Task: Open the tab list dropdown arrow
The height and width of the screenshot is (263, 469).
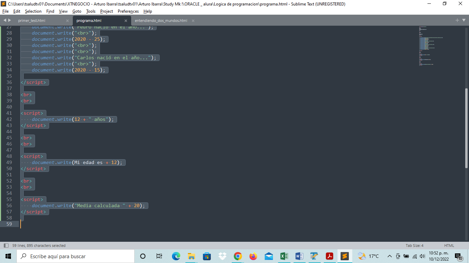Action: point(463,21)
